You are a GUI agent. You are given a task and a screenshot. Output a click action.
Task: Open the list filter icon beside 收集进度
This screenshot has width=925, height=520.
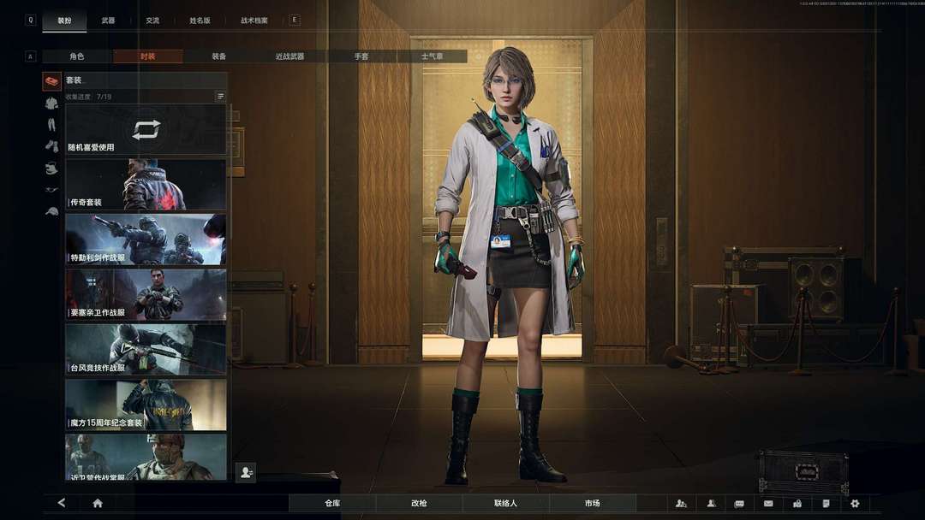[x=220, y=96]
